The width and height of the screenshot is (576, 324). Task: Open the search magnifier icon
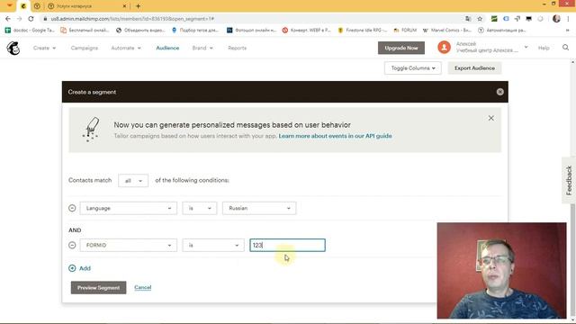[565, 48]
